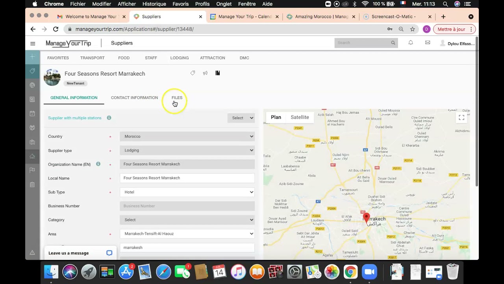The height and width of the screenshot is (284, 504).
Task: Open Area dropdown Marrakech-Tensift-Al Haouz
Action: [187, 234]
